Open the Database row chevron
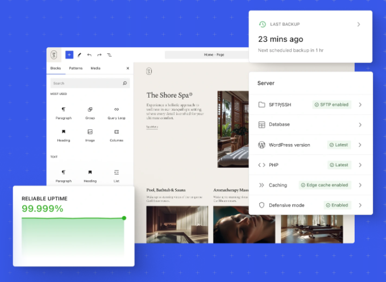 point(360,125)
